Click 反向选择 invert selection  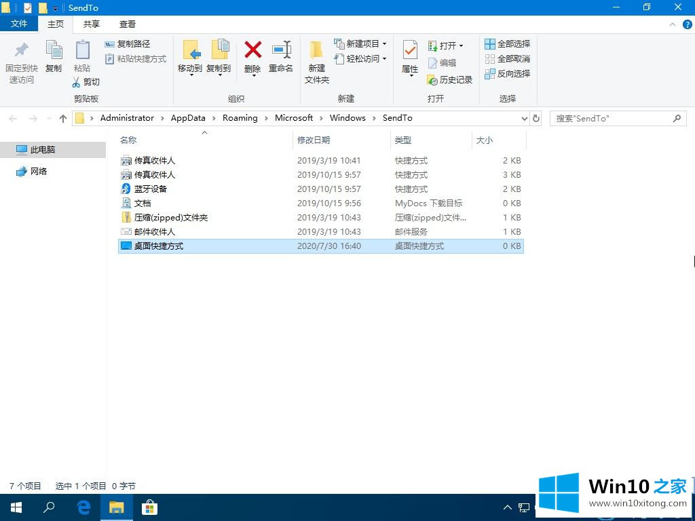tap(508, 73)
